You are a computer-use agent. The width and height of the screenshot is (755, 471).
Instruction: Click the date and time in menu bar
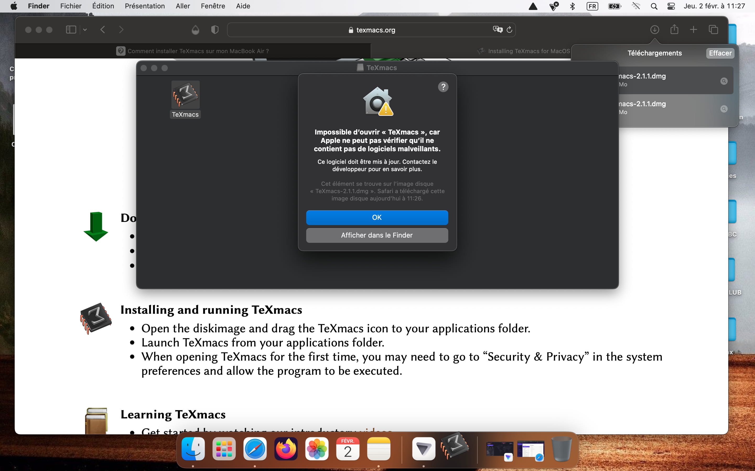tap(714, 6)
